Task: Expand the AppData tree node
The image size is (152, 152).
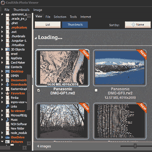Action: click(x=2, y=58)
